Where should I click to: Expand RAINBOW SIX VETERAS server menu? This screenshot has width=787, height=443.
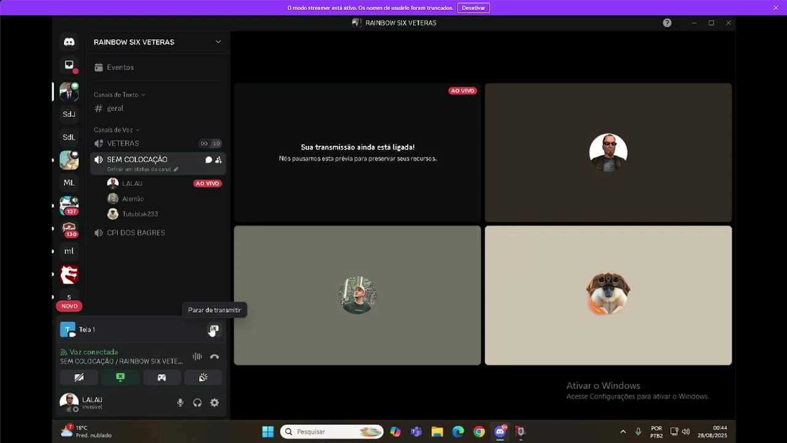(218, 42)
